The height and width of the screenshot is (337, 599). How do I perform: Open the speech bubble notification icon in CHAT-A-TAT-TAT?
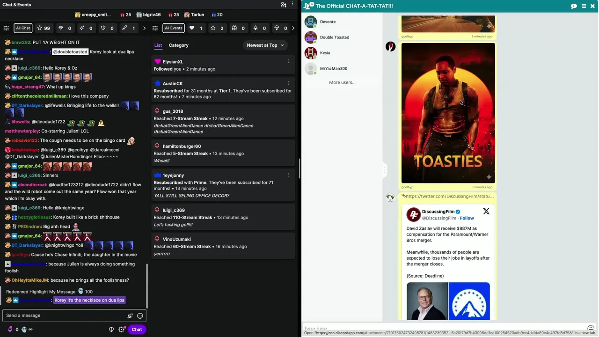(x=574, y=6)
